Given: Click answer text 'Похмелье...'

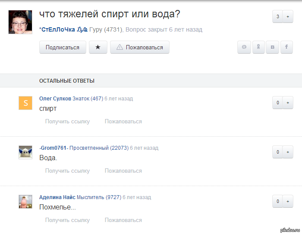Looking at the screenshot, I should tap(57, 207).
